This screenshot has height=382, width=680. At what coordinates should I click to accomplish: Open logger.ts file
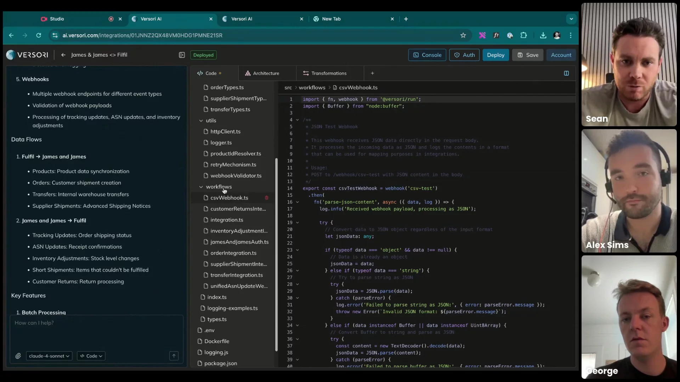click(x=221, y=143)
